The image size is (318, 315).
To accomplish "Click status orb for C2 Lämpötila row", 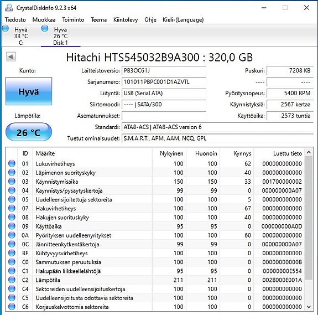I will tap(12, 280).
